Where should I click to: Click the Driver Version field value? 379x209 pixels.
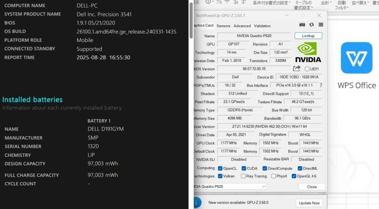point(269,126)
